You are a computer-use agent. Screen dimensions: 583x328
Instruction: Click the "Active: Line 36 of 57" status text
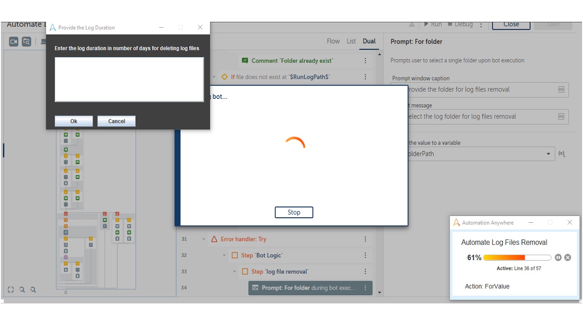519,268
